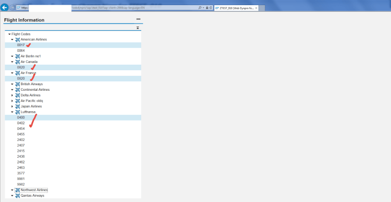Click the address bar search magnifier icon

(200, 8)
